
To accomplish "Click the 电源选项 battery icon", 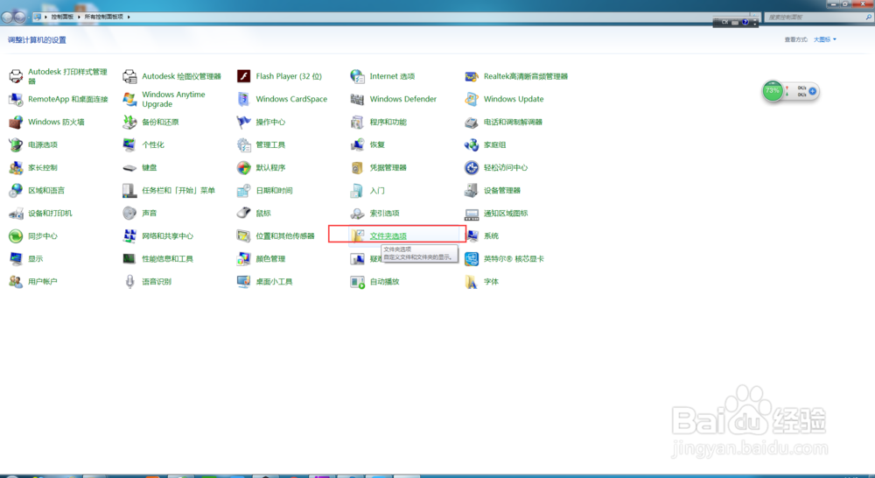I will [16, 144].
